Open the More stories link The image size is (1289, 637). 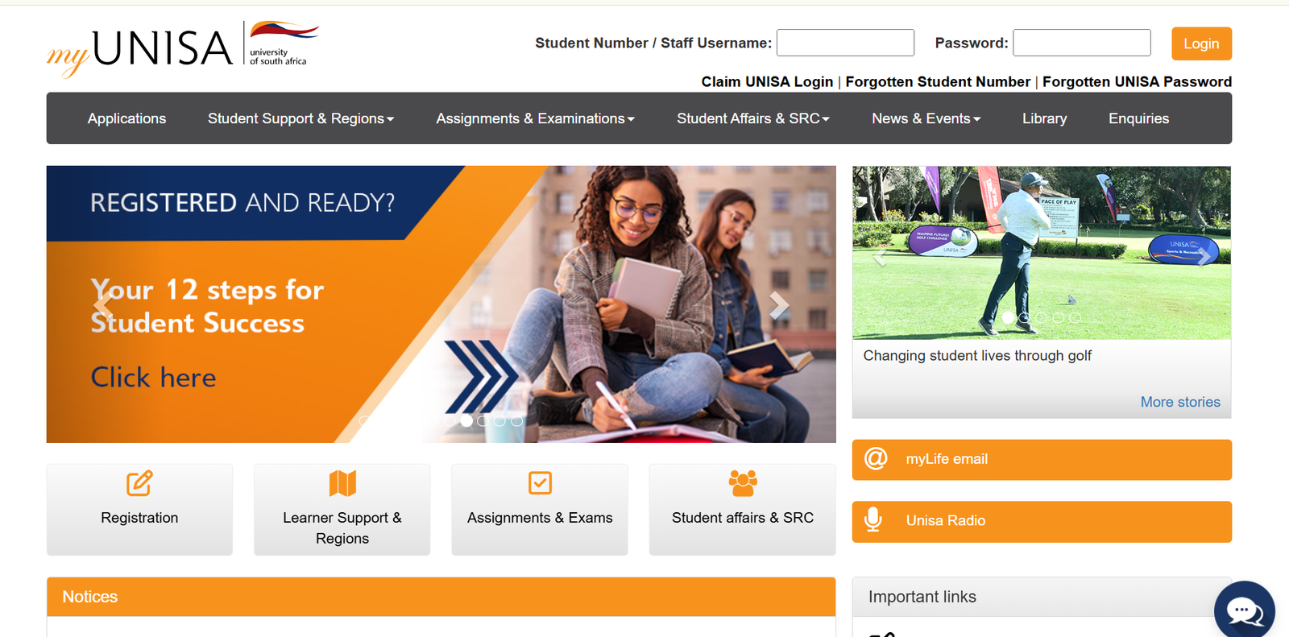coord(1180,402)
